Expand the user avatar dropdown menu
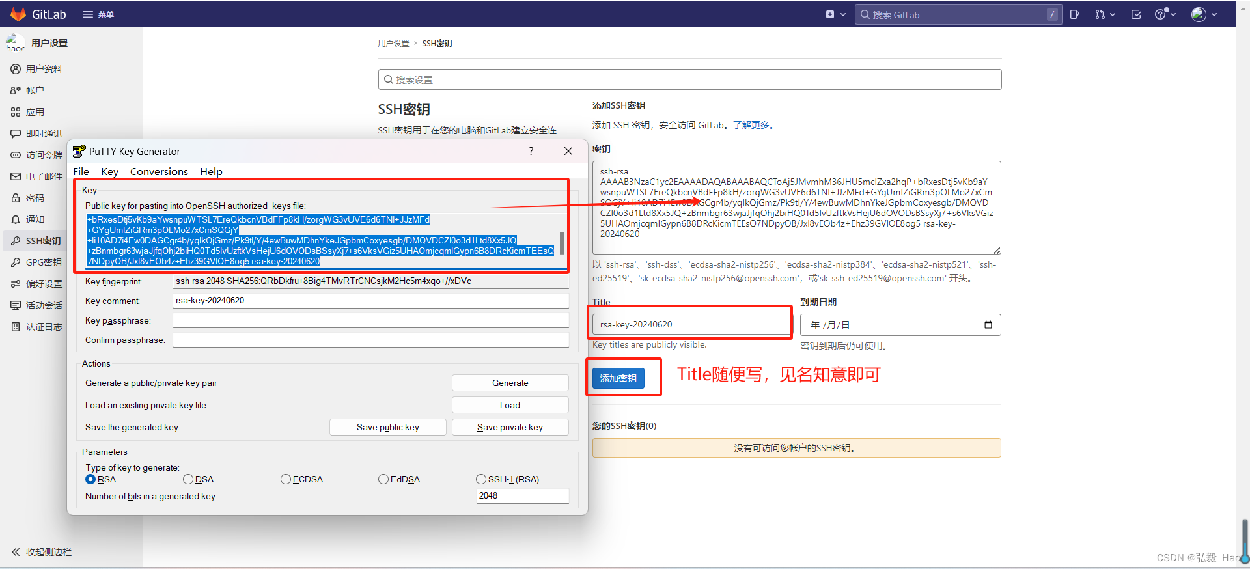This screenshot has width=1250, height=569. click(x=1204, y=14)
